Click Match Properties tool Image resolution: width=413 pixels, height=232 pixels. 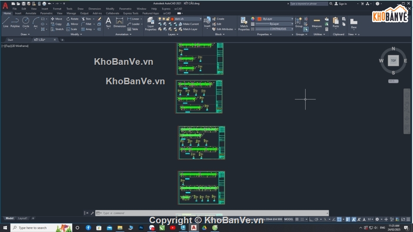(x=244, y=24)
